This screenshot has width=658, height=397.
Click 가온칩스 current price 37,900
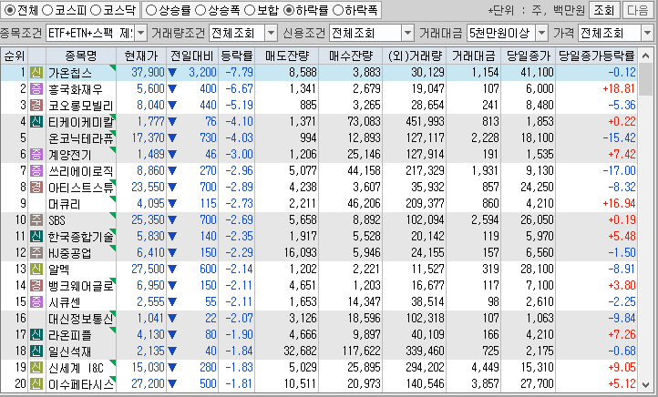[148, 73]
